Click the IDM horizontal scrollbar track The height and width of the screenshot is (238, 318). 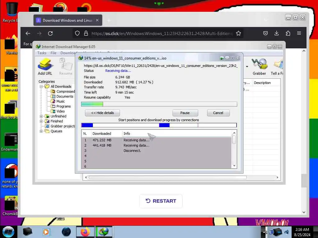181,178
